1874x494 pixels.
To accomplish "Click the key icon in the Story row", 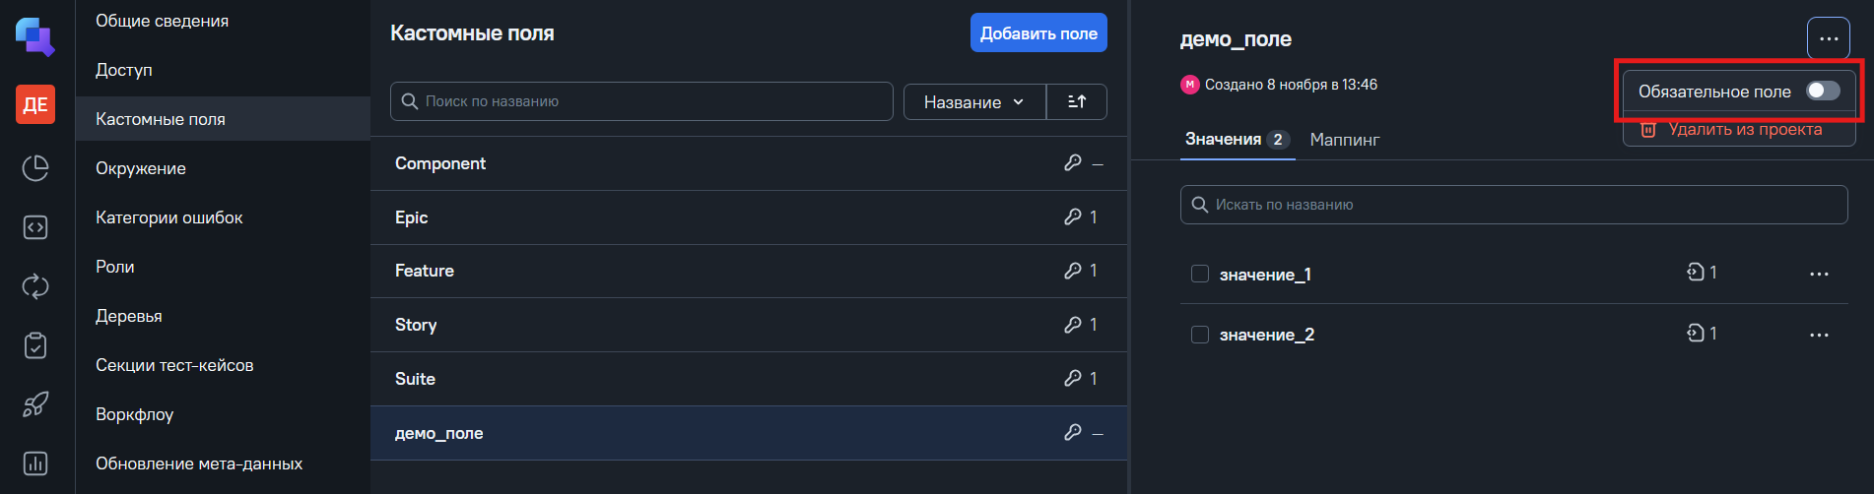I will [x=1073, y=324].
